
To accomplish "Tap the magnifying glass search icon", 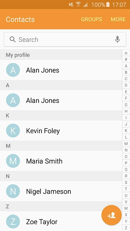I will tap(13, 39).
